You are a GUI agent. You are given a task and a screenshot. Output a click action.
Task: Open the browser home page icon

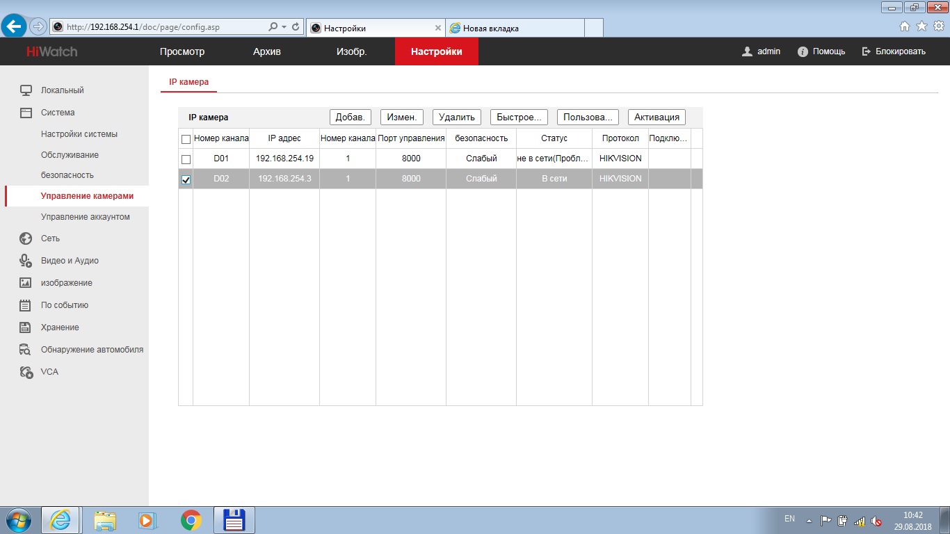(905, 26)
